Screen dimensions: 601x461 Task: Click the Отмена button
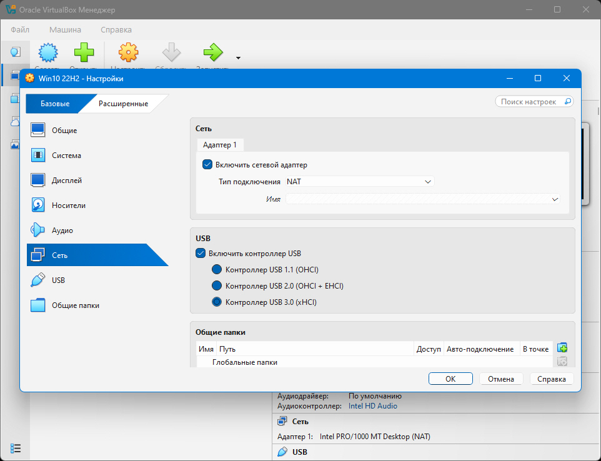501,379
